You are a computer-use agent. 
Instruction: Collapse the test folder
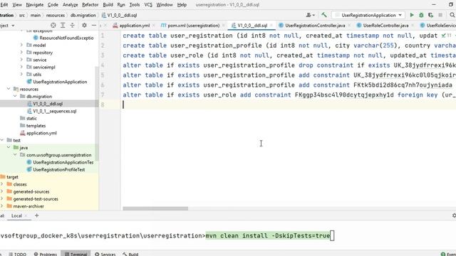2,140
